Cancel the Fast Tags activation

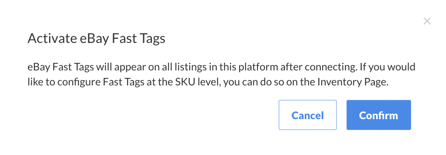(307, 115)
